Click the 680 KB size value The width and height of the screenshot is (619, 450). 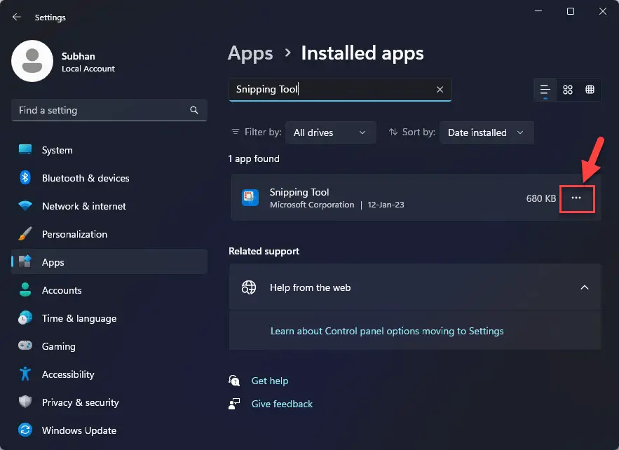540,198
